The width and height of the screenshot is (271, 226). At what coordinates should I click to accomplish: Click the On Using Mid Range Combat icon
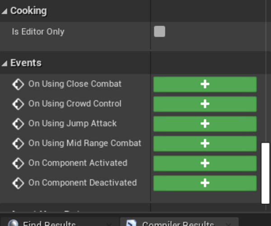(18, 143)
